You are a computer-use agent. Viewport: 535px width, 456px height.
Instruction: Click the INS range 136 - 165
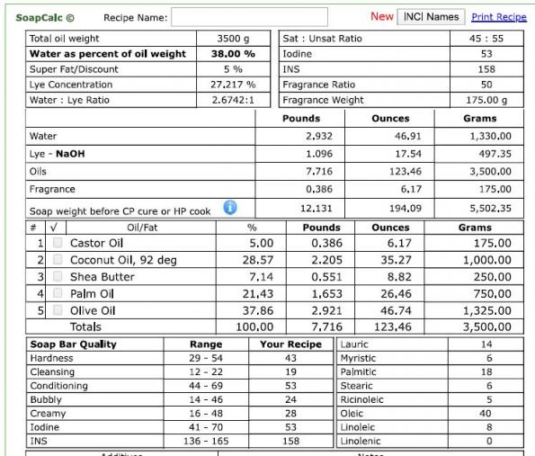click(x=206, y=441)
